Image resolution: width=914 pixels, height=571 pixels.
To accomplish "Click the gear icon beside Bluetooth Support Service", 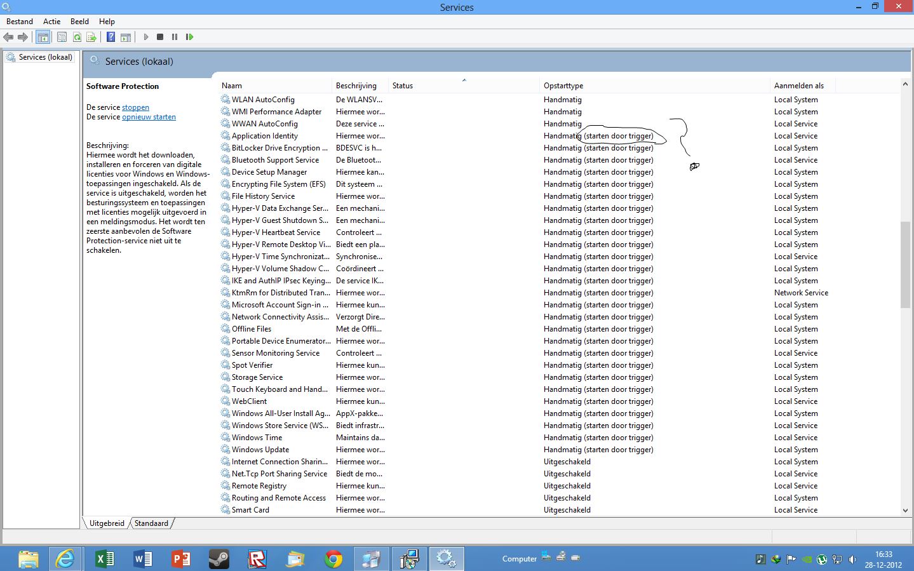I will click(225, 160).
